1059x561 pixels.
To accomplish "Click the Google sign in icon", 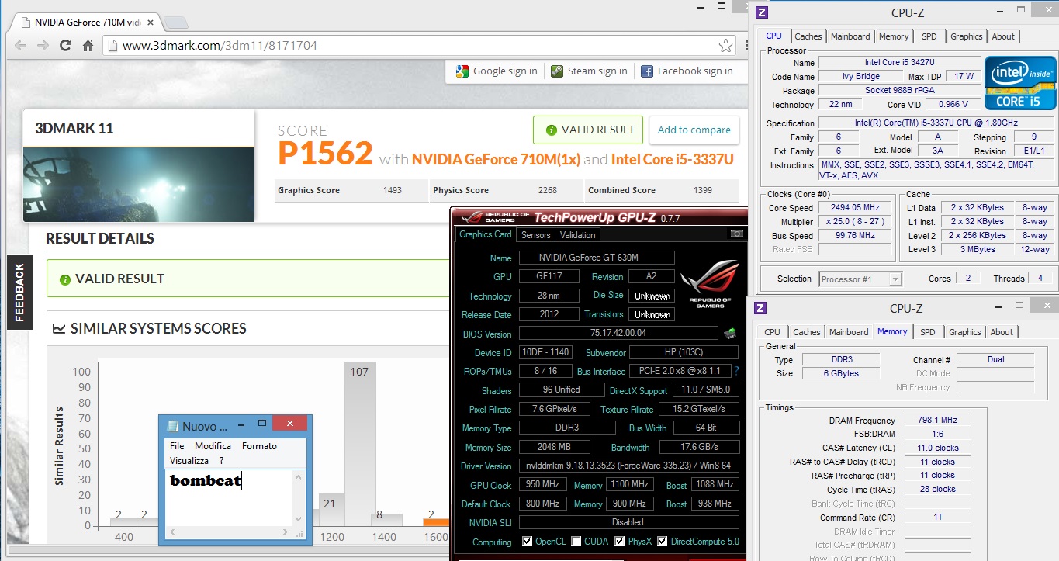I will pyautogui.click(x=462, y=71).
